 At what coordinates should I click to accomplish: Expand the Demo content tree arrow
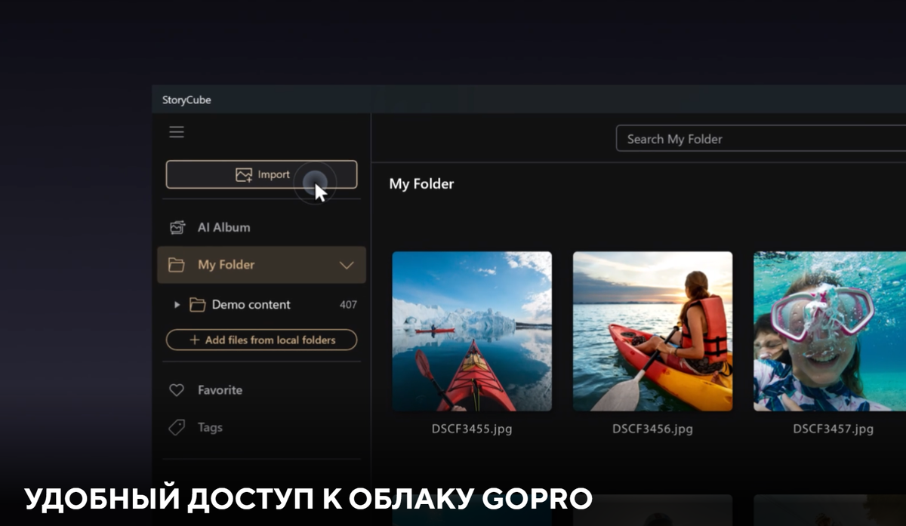(x=177, y=305)
